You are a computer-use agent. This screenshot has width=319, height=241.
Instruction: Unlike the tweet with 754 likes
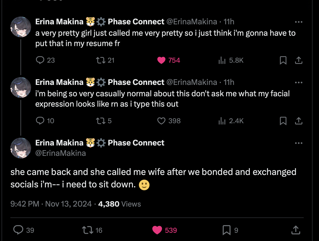161,60
